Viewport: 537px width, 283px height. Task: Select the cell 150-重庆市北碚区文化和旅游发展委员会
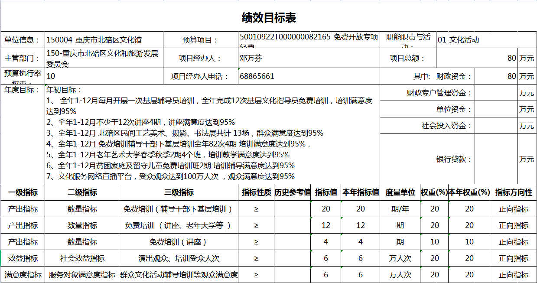pos(104,58)
